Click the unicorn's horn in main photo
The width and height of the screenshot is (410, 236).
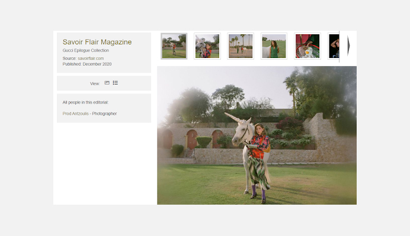tap(233, 117)
